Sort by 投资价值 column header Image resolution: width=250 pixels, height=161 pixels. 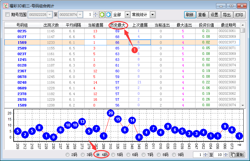tap(206, 25)
